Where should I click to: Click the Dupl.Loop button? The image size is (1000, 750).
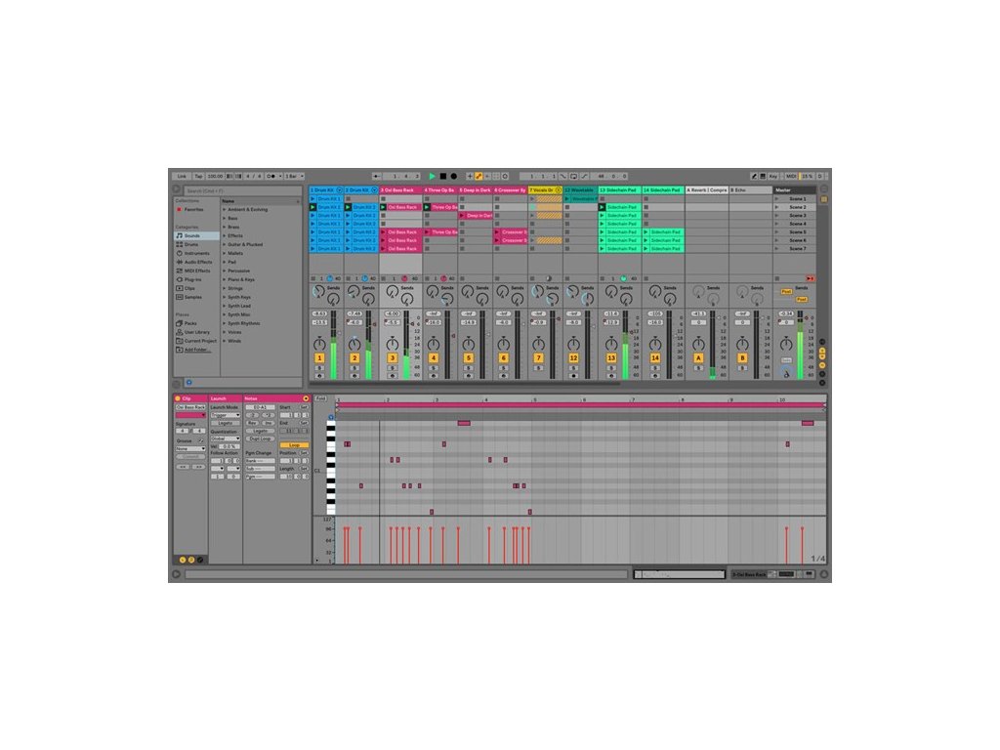point(260,438)
